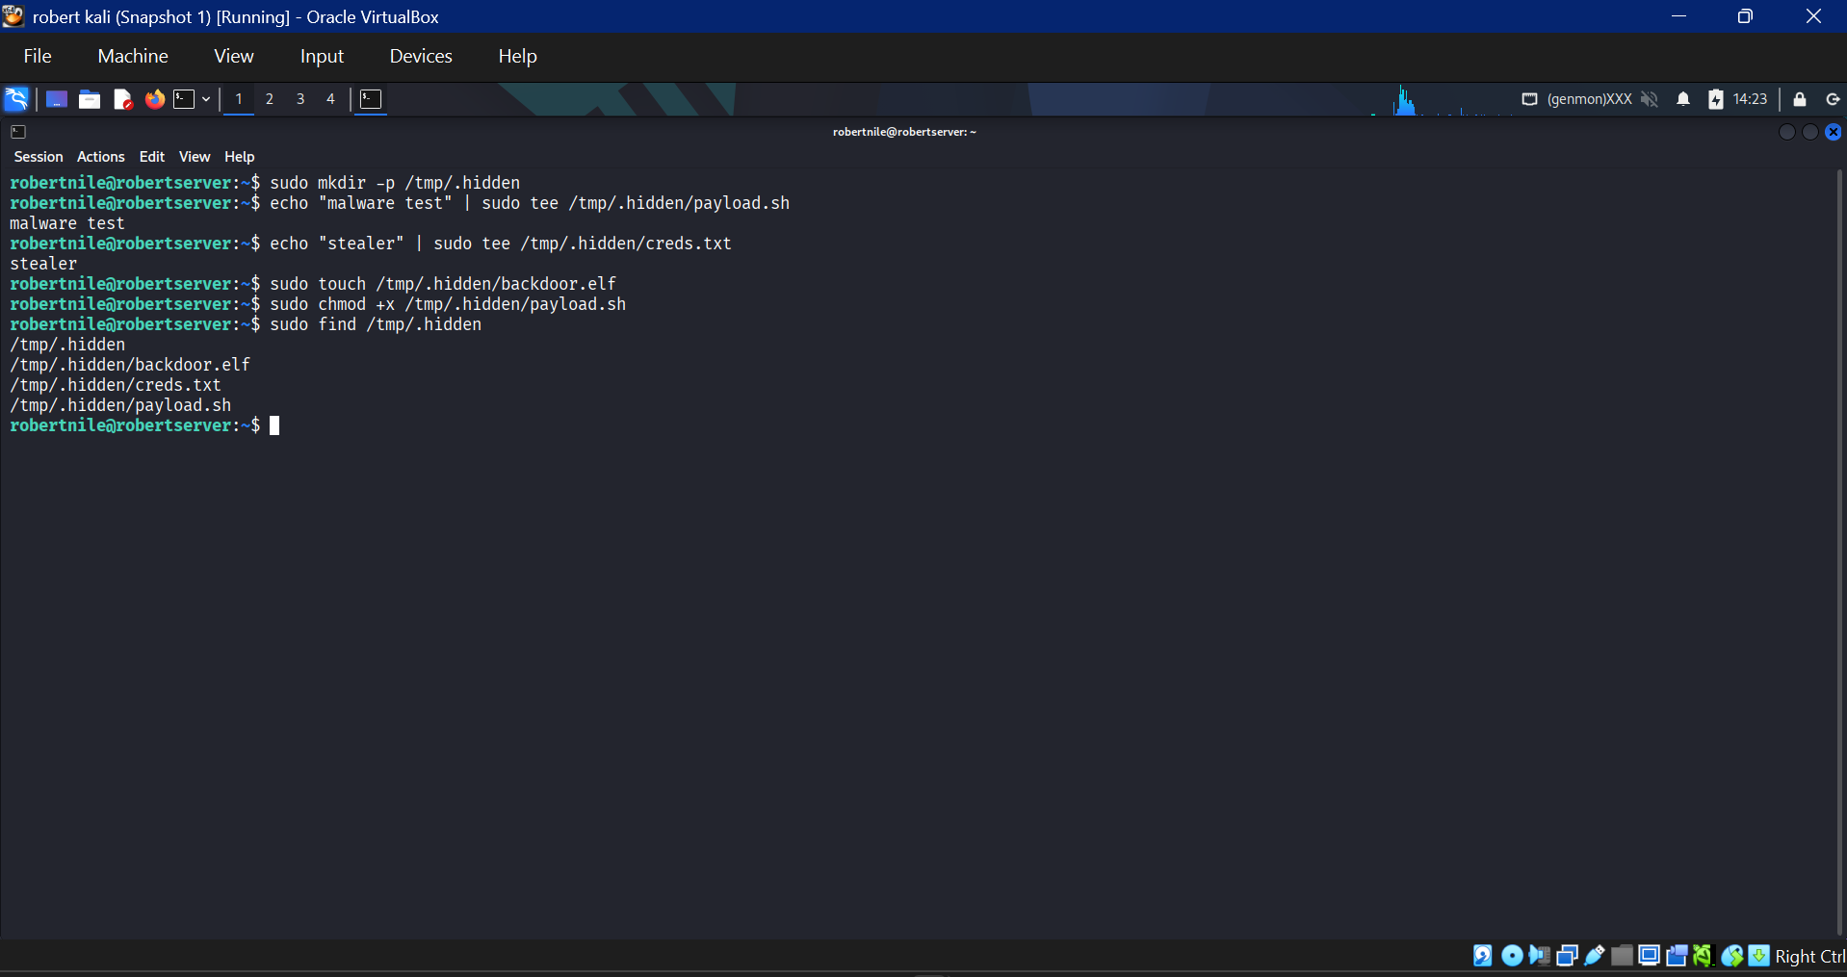Select the terminal window in the taskbar
The width and height of the screenshot is (1847, 977).
(x=371, y=99)
